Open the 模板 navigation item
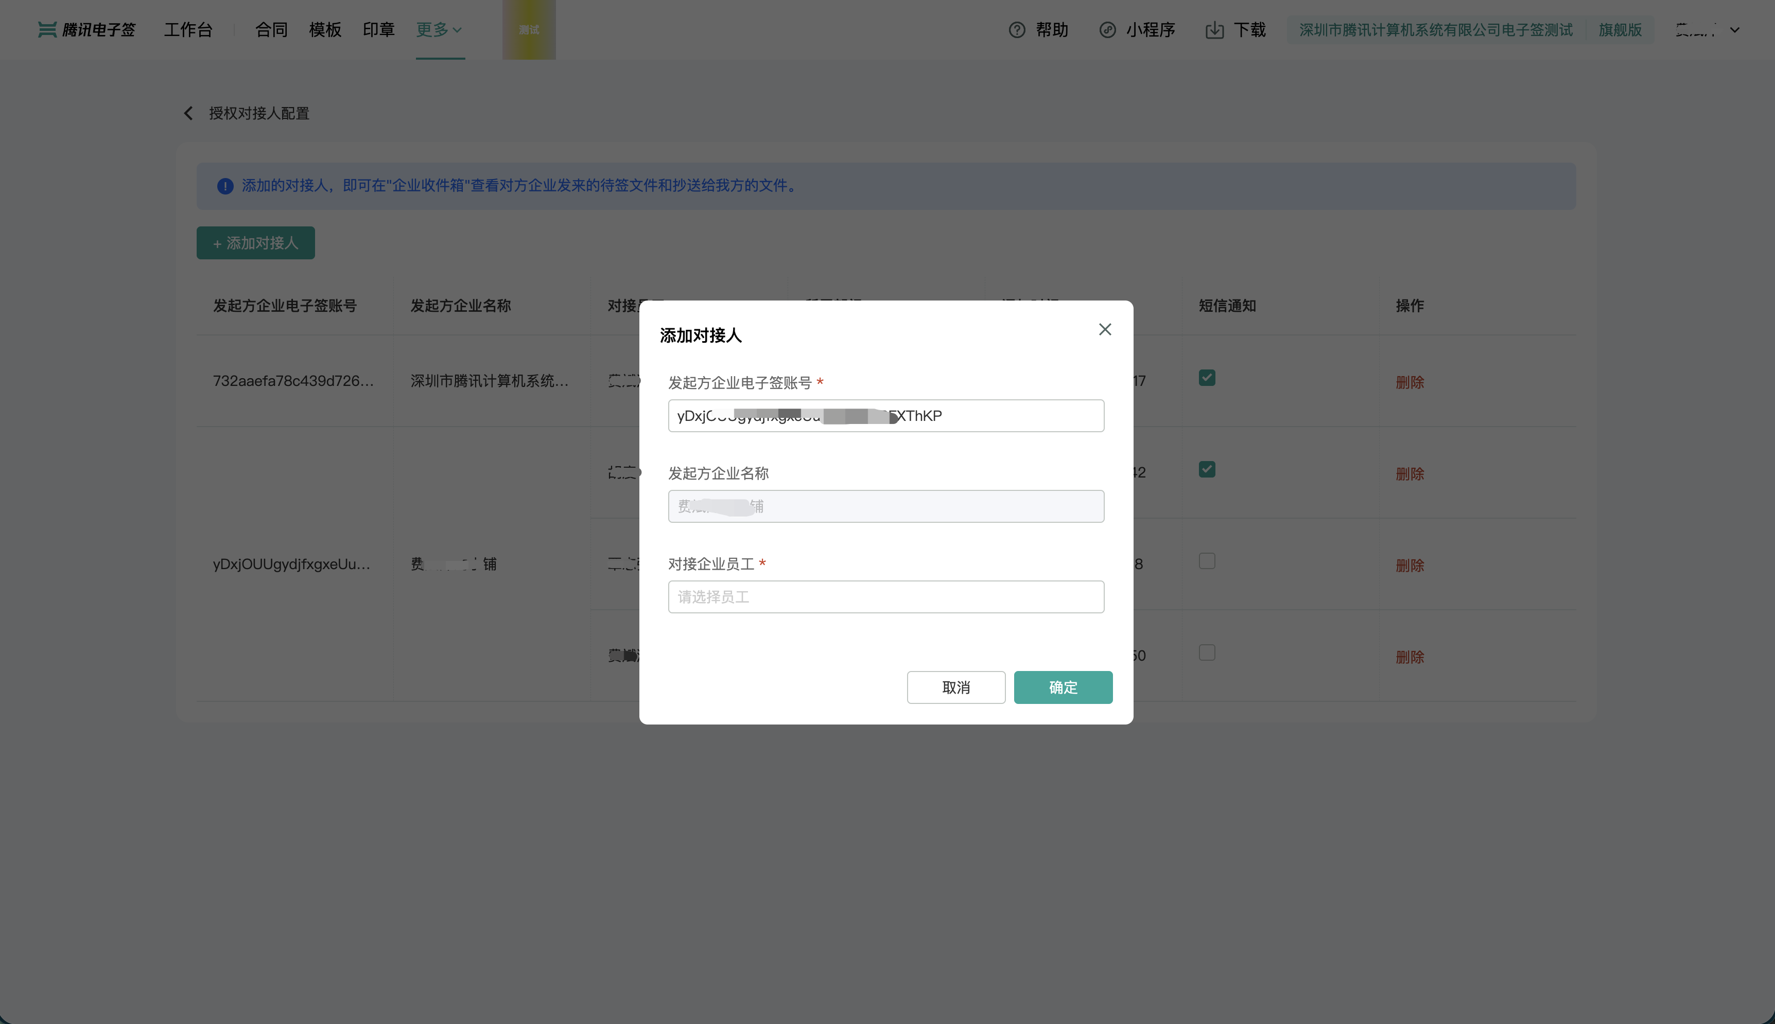This screenshot has height=1024, width=1775. [325, 29]
